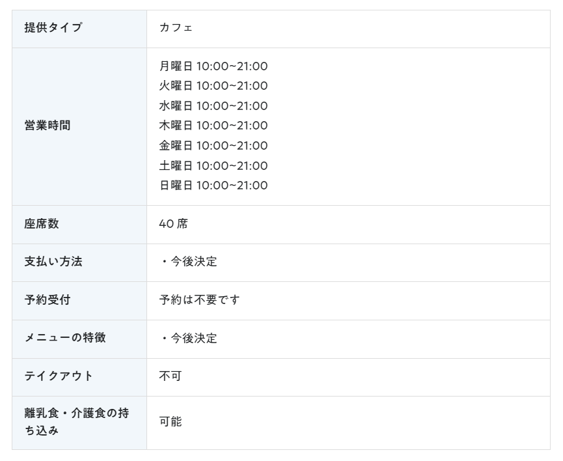Select the カフェ value text
This screenshot has width=563, height=461.
point(176,27)
